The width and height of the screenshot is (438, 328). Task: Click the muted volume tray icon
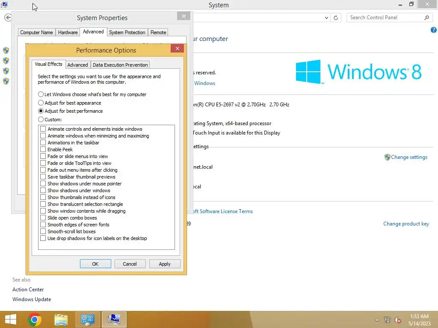click(398, 319)
